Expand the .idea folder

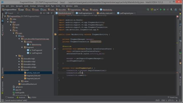pos(8,19)
